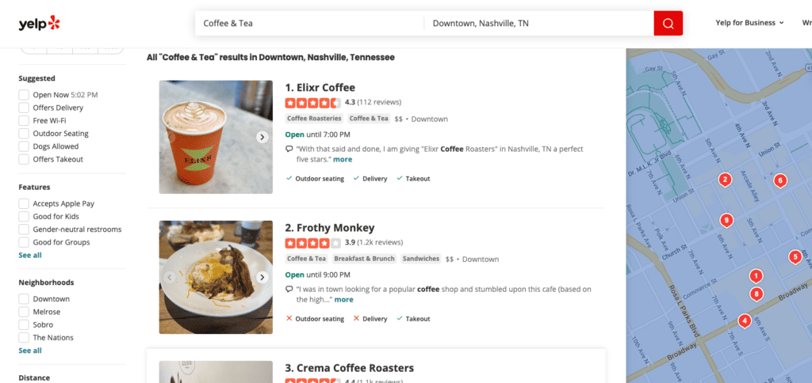
Task: Focus the Coffee & Tea search field
Action: click(309, 23)
